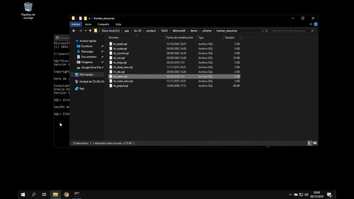This screenshot has width=354, height=199.
Task: Sort by Fecha de modificación column
Action: [x=180, y=38]
